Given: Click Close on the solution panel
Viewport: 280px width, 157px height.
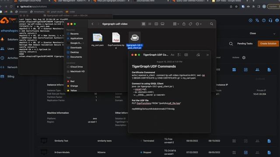Looking at the screenshot, I should click(x=253, y=33).
